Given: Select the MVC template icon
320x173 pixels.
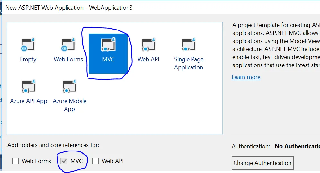Looking at the screenshot, I should (x=108, y=45).
